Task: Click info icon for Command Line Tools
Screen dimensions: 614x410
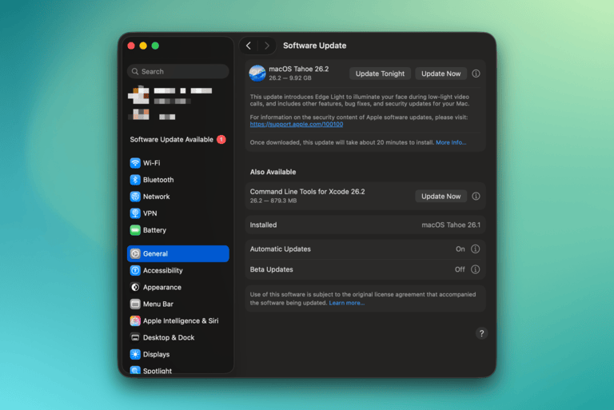Action: [x=476, y=196]
